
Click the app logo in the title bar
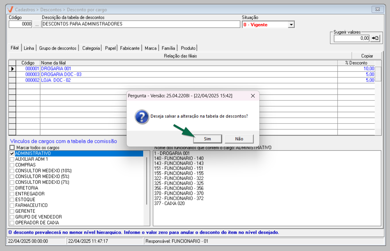pyautogui.click(x=10, y=9)
